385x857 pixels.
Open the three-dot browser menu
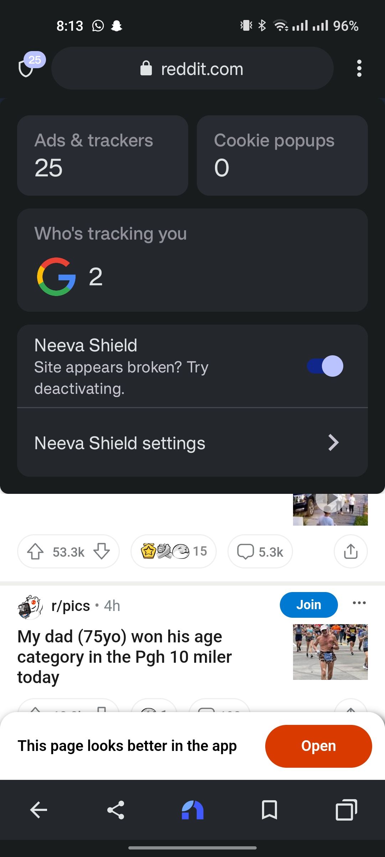point(359,68)
